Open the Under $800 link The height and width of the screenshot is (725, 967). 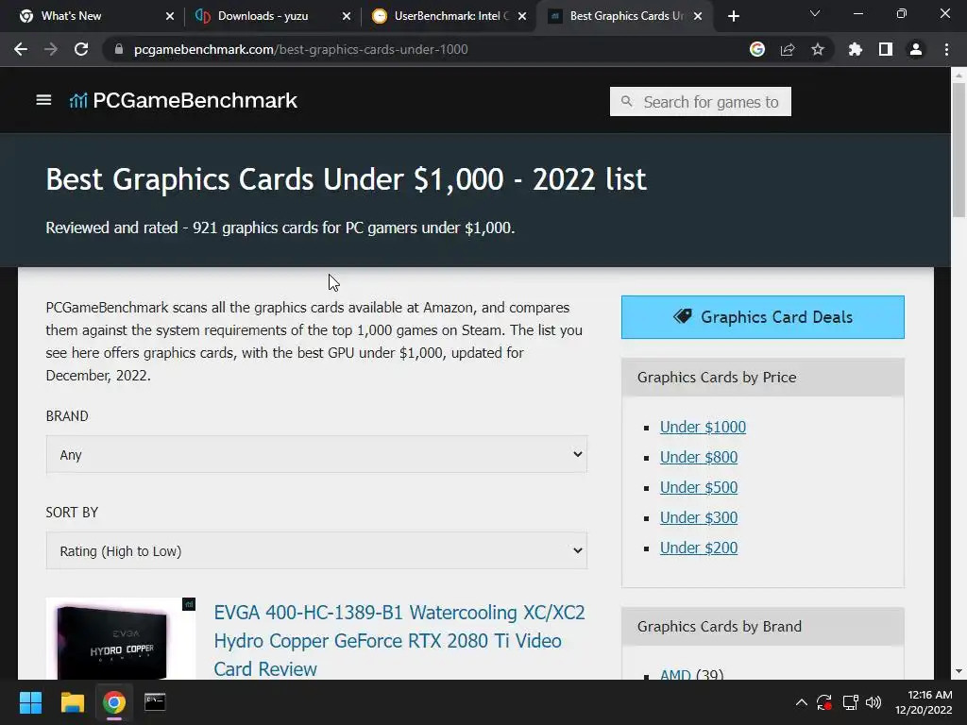pos(699,457)
